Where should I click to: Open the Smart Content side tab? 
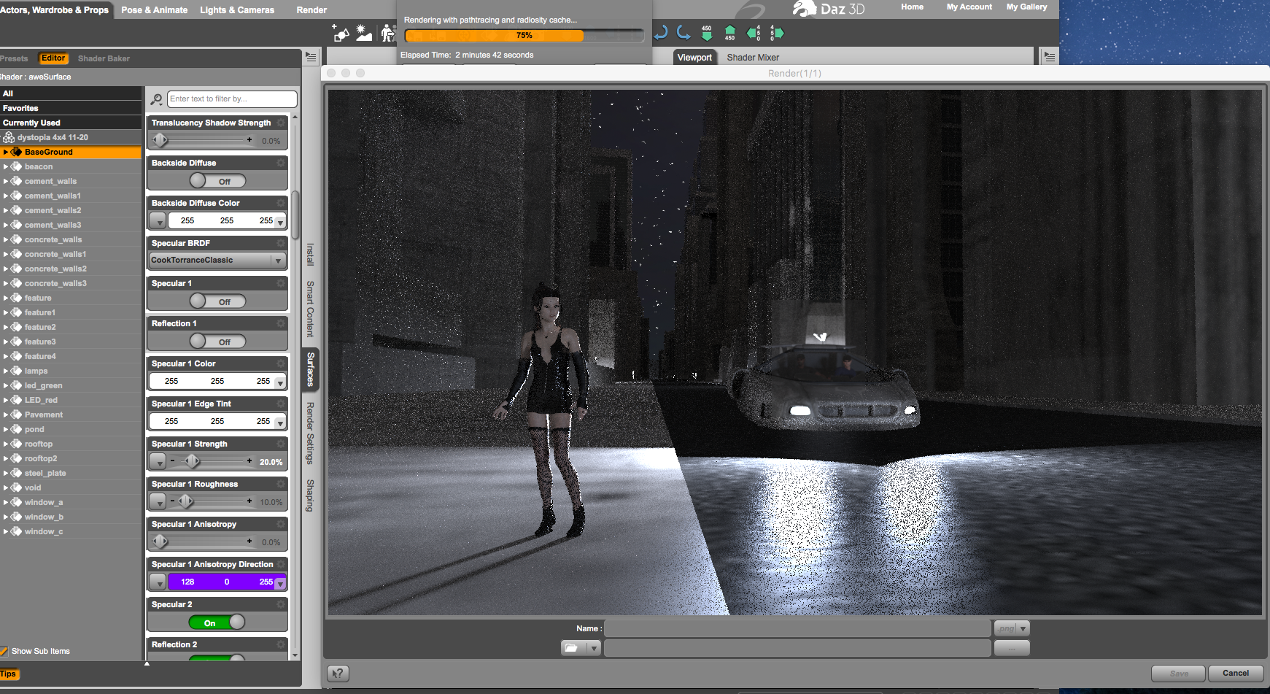(x=310, y=308)
